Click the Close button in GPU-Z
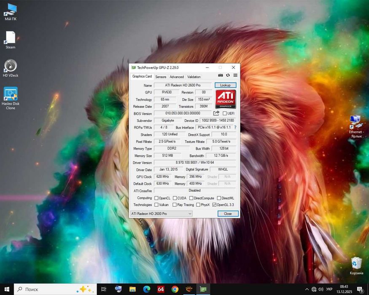Screen dimensions: 369x295 coord(228,214)
